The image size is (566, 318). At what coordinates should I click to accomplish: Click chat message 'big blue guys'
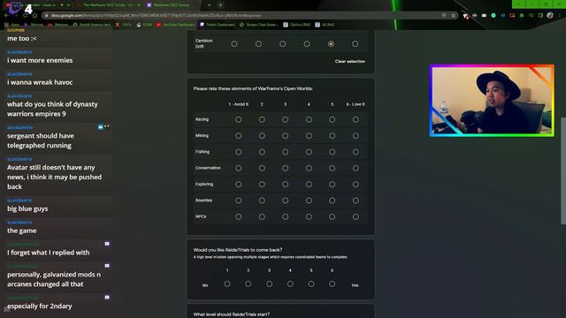coord(27,208)
